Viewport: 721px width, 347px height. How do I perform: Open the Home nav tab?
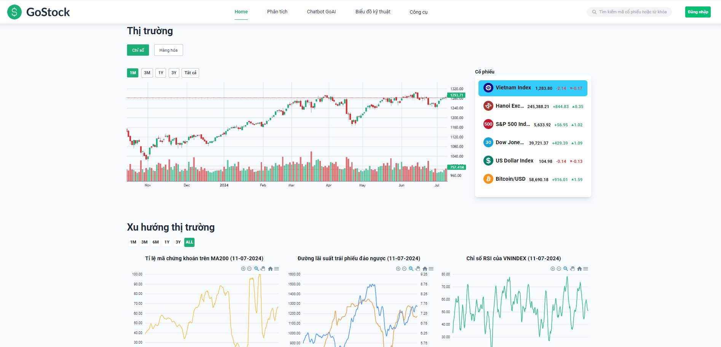pos(241,12)
